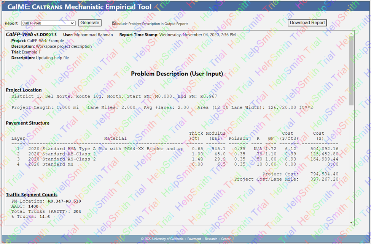371x244 pixels.
Task: Select the user name Mohammad Rahman
Action: 94,35
